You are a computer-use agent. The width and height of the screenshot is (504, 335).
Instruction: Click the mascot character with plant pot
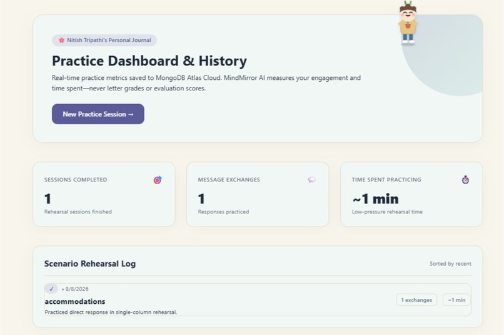(x=408, y=22)
